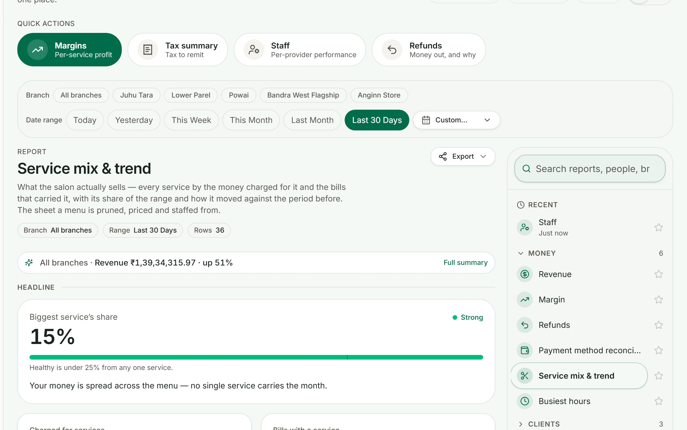The height and width of the screenshot is (430, 687).
Task: Filter by Juhu Tara branch
Action: click(137, 95)
